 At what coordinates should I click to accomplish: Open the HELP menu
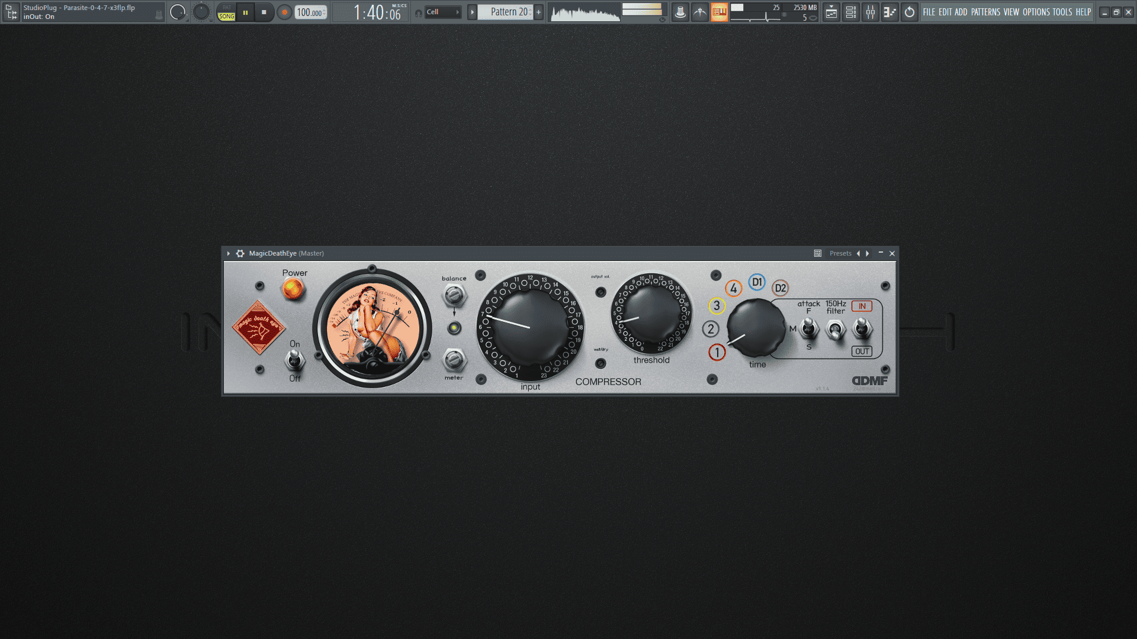1083,12
